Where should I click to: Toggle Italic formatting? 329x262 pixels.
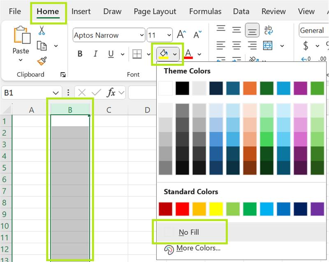pyautogui.click(x=95, y=54)
